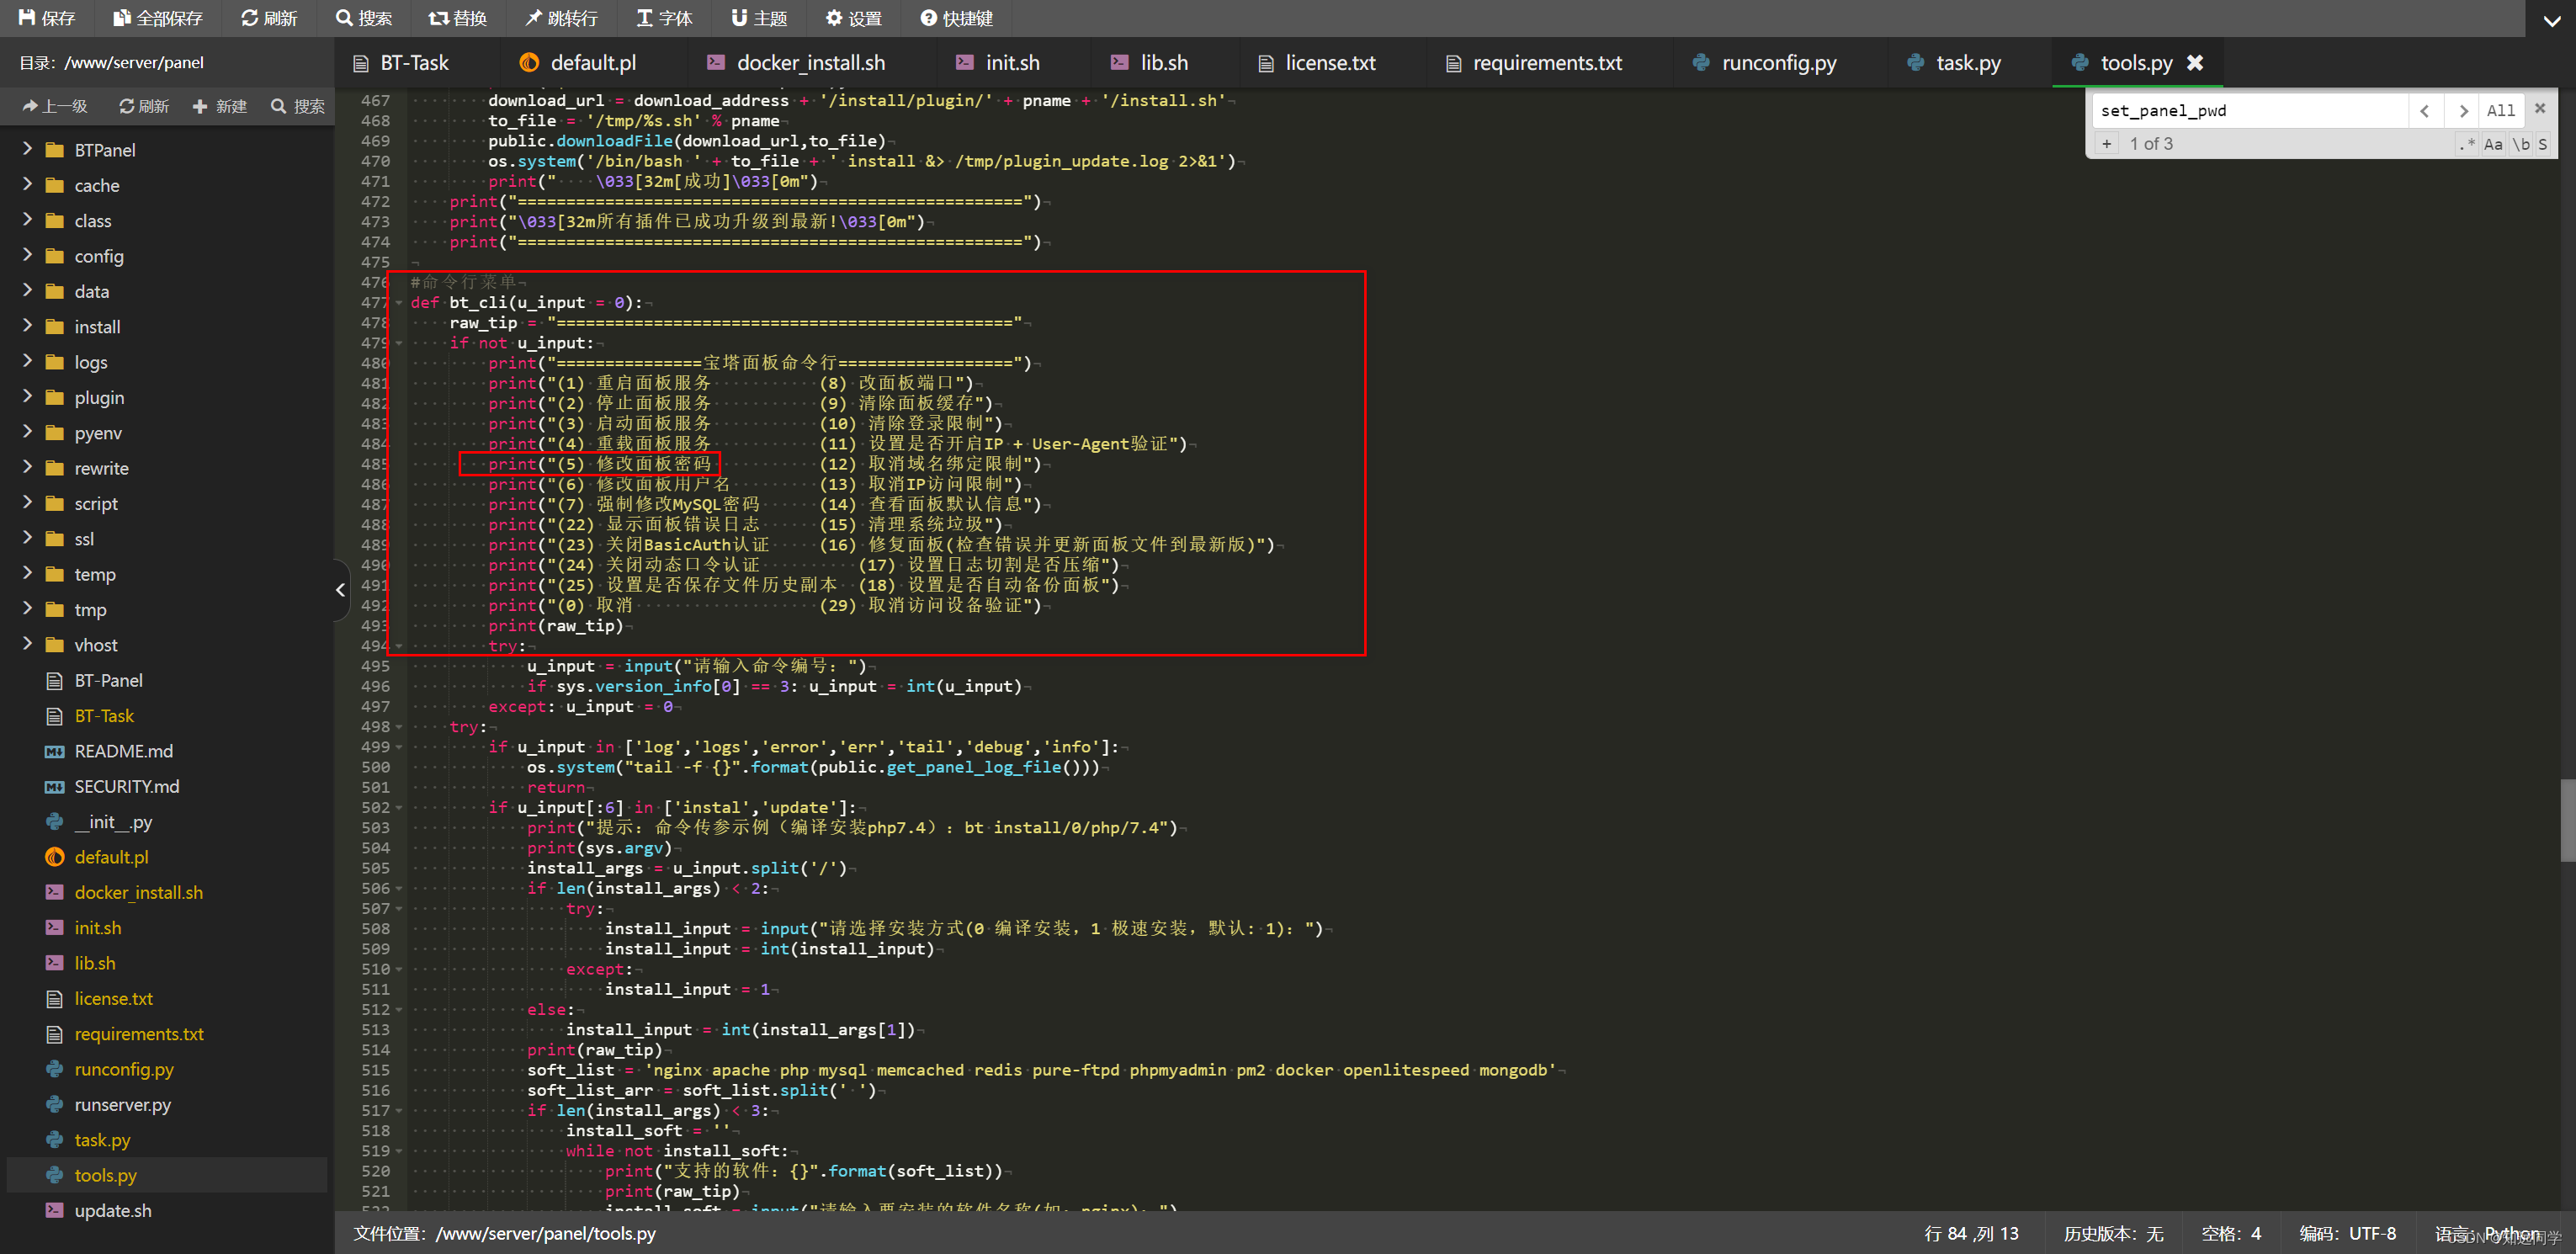Screen dimensions: 2576x1254
Task: Open the Jump to line tool
Action: tap(561, 18)
